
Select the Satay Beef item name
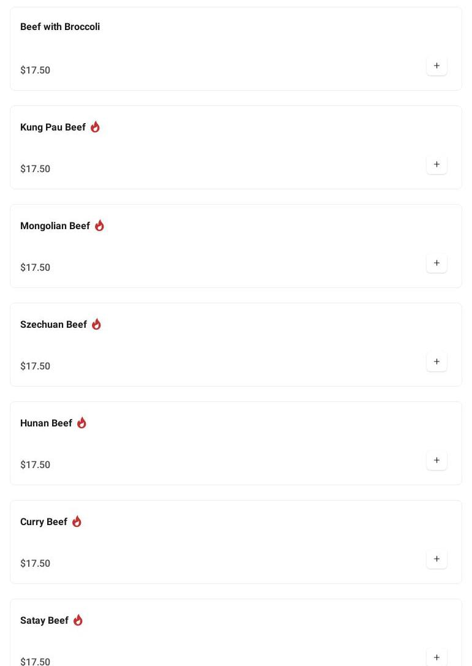pyautogui.click(x=44, y=621)
